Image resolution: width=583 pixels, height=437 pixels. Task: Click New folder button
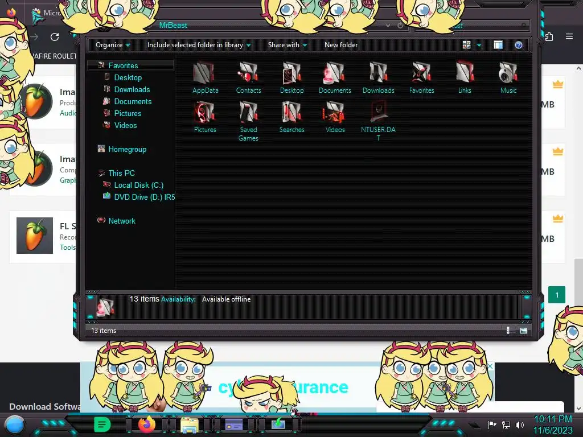click(x=341, y=45)
